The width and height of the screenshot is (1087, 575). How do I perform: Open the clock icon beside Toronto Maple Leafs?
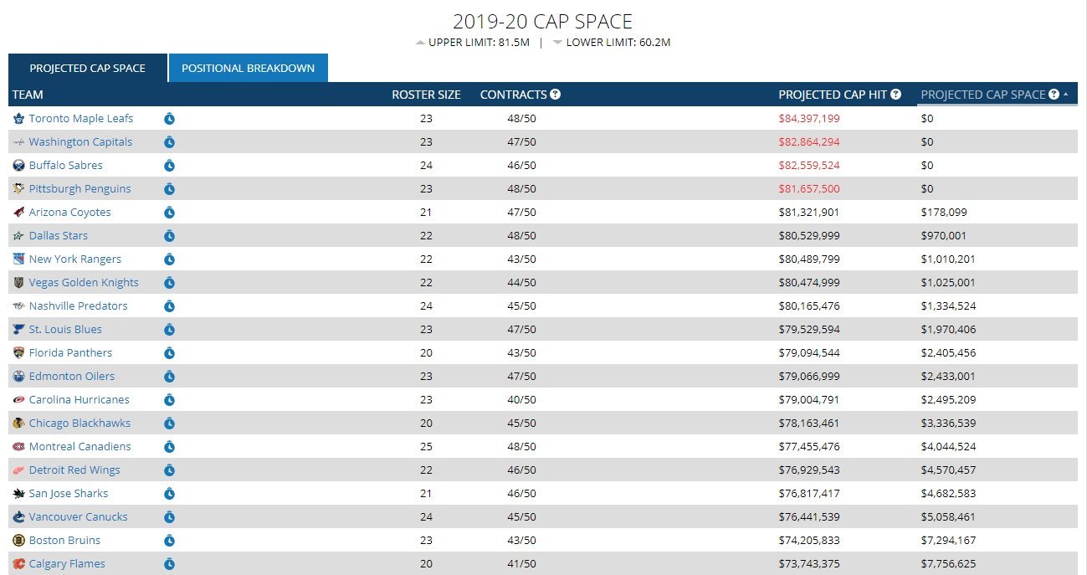[x=169, y=119]
